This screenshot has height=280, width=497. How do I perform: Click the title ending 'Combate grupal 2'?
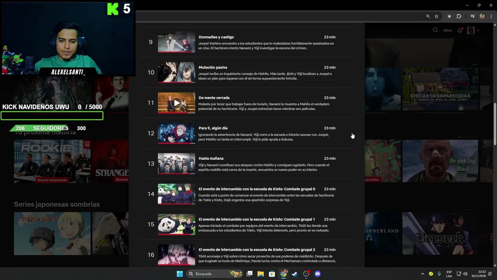coord(257,250)
